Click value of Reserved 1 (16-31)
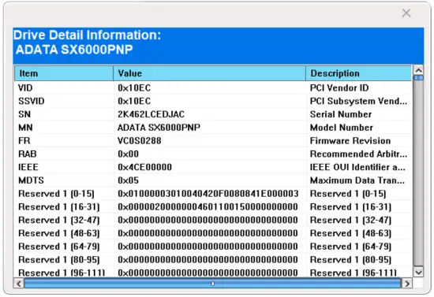 pyautogui.click(x=208, y=207)
